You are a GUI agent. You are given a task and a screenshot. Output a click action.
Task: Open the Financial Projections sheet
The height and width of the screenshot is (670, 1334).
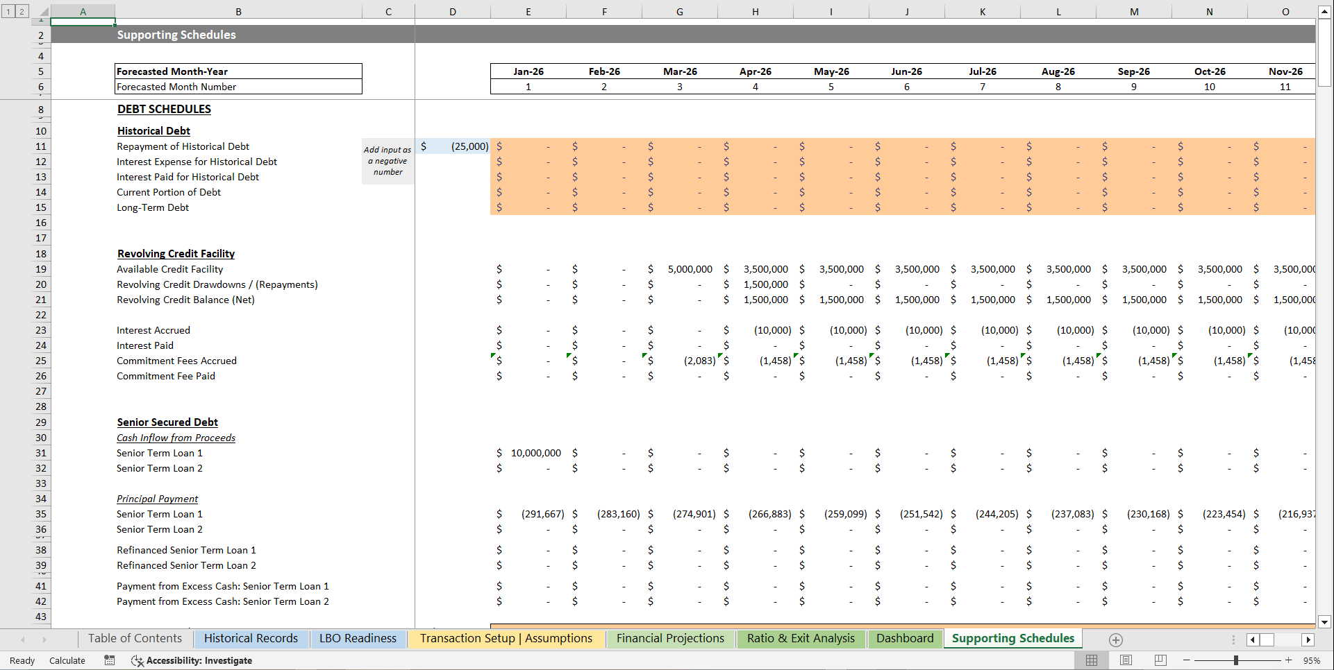coord(670,638)
